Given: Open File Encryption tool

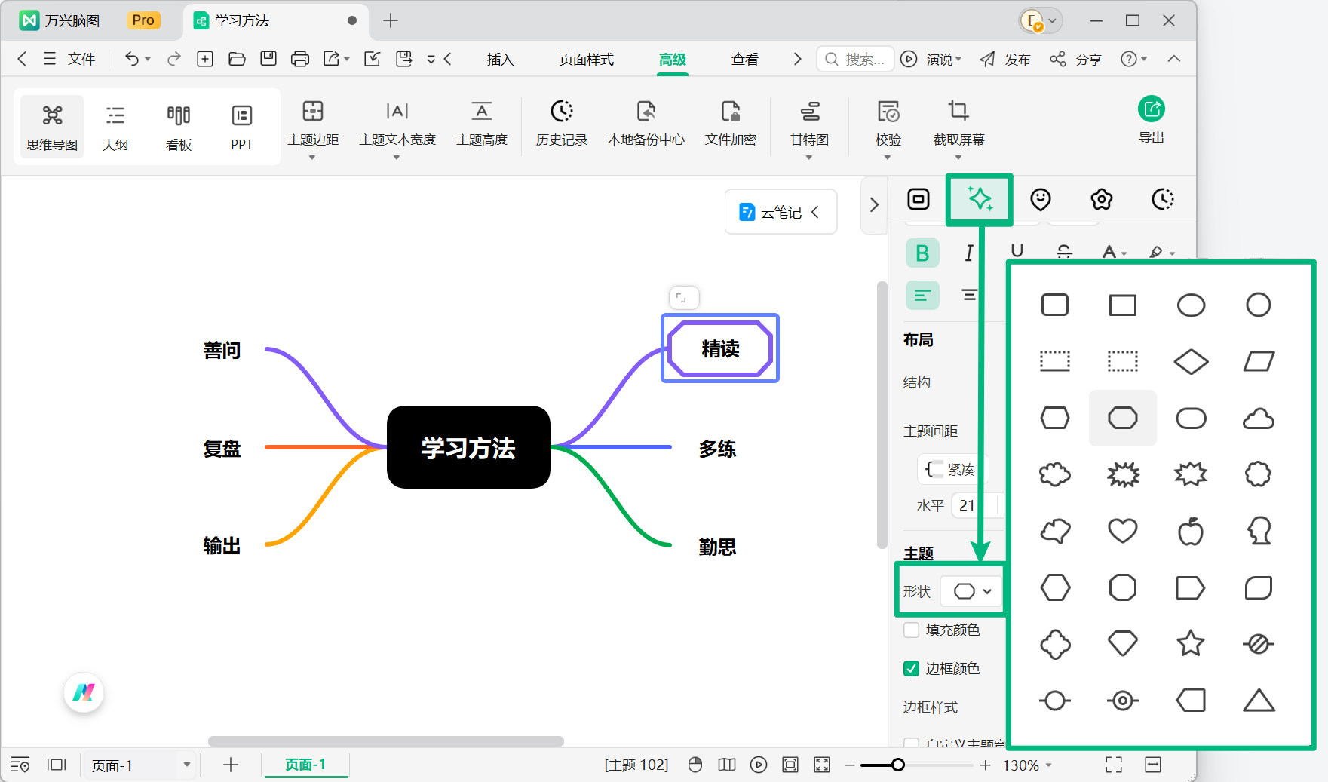Looking at the screenshot, I should click(731, 124).
